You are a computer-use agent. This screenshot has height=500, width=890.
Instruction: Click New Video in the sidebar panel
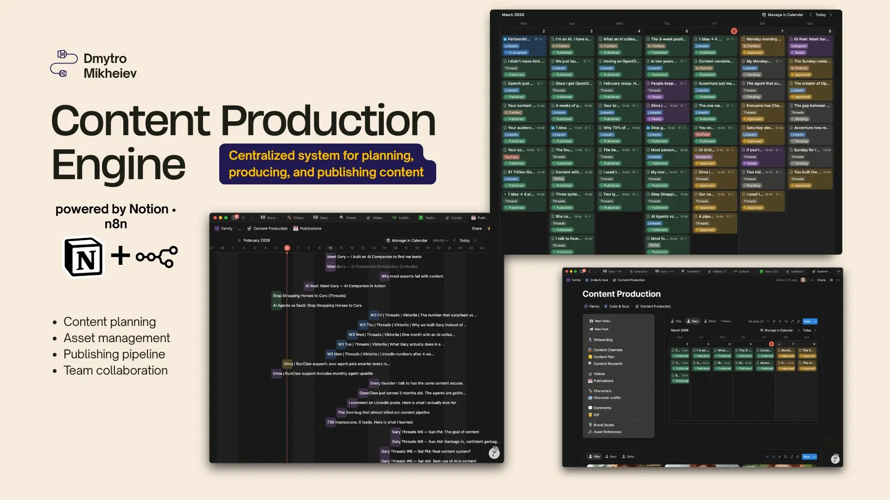600,321
